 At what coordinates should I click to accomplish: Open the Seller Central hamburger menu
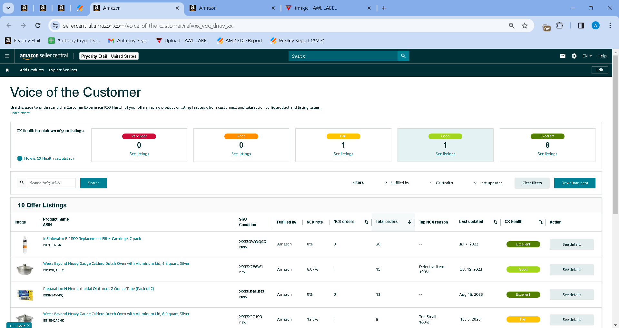point(7,56)
